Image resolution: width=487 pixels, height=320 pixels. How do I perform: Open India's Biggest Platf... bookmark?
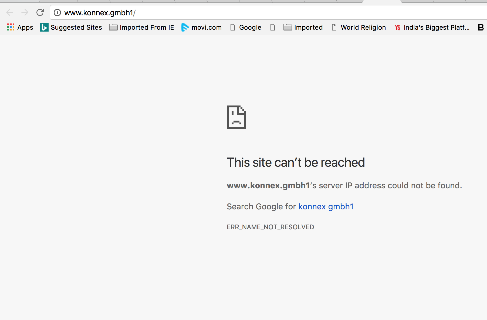(432, 27)
